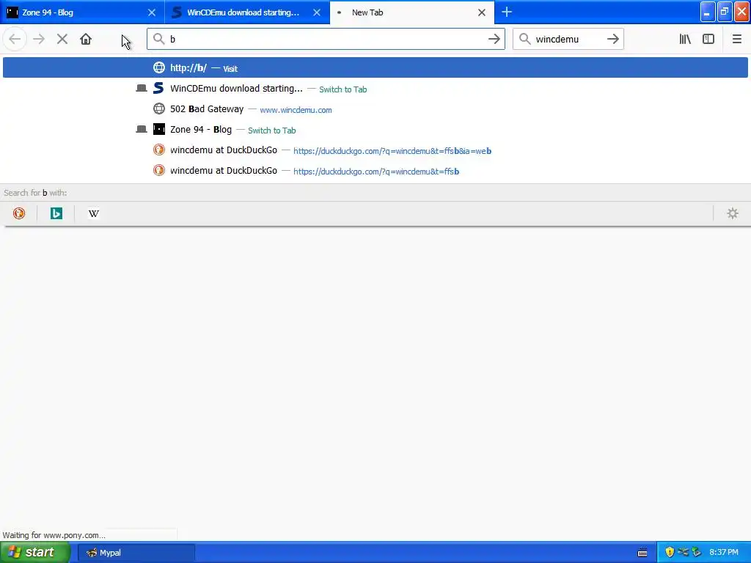Search with Wikipedia one-off engine
751x563 pixels.
pos(93,213)
